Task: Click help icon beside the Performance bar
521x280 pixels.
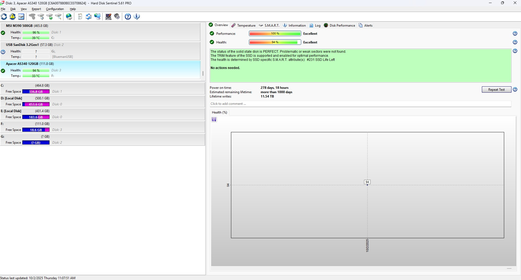Action: (x=515, y=34)
